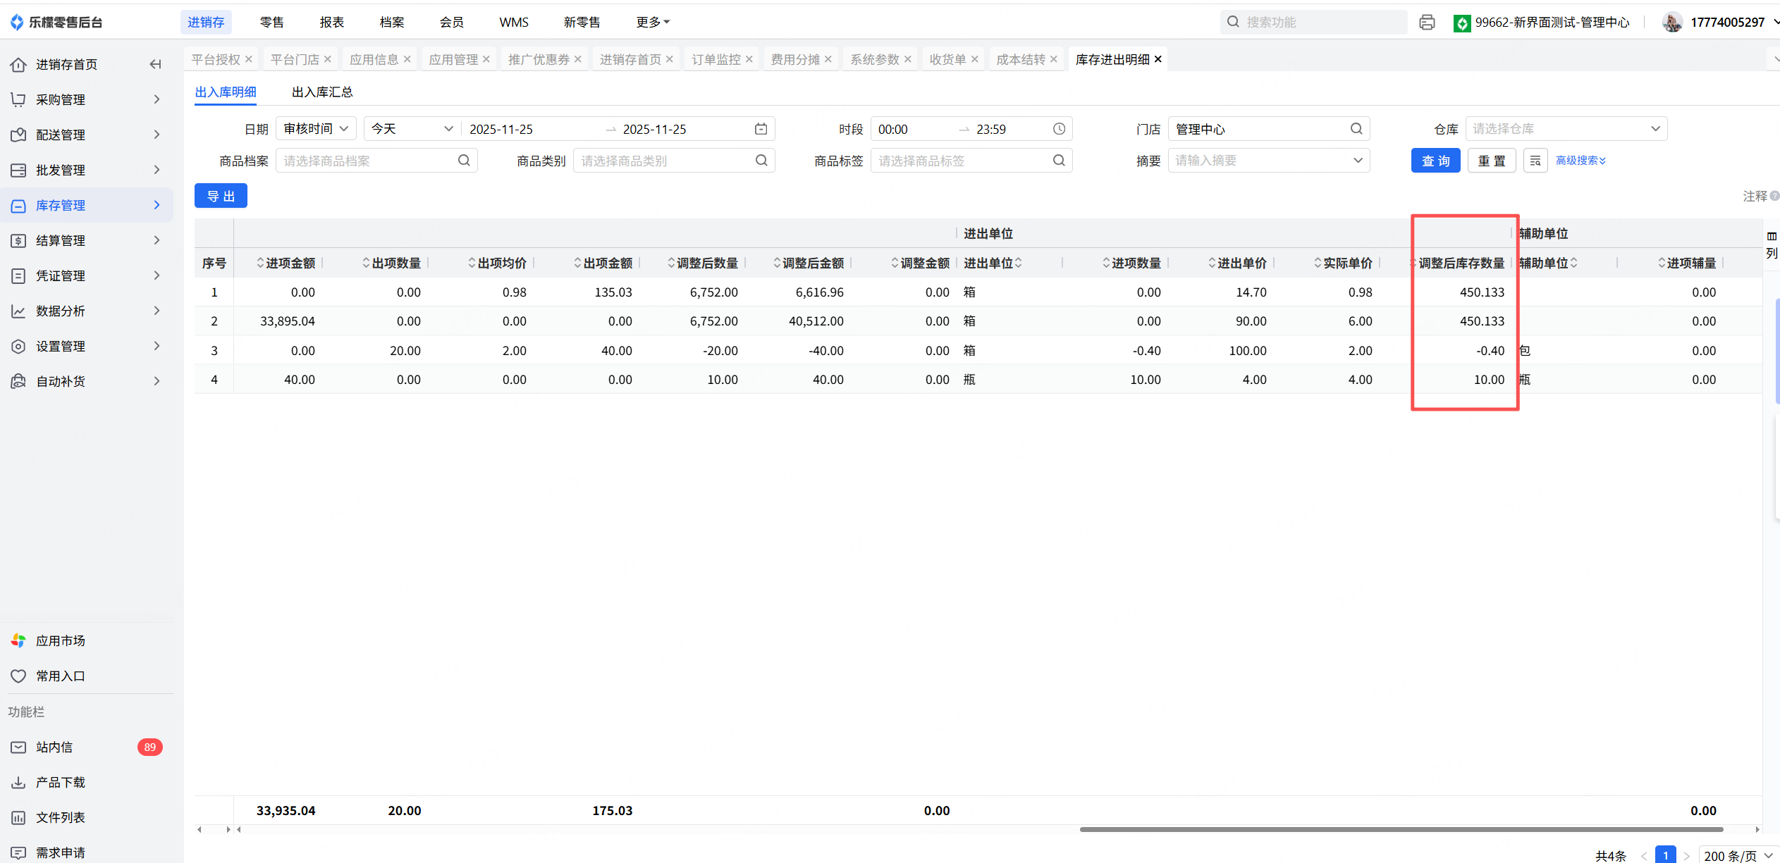Click the 查询 button
The image size is (1780, 863).
1435,161
